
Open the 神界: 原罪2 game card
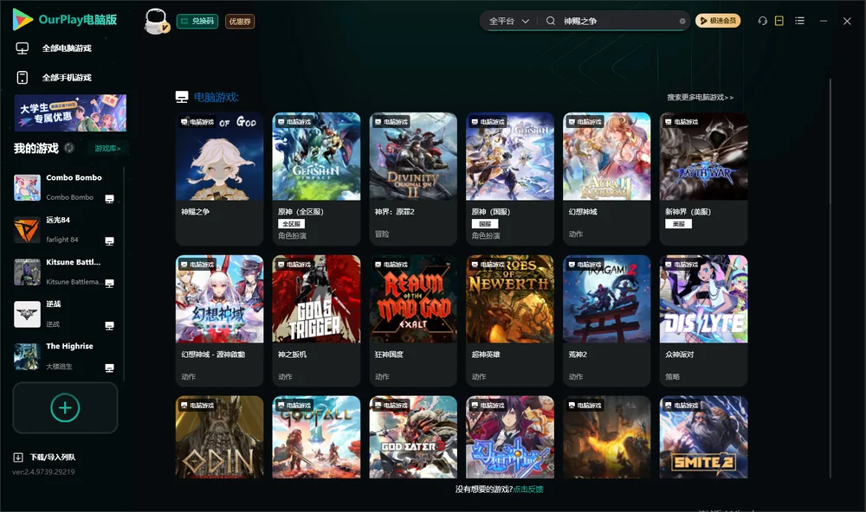click(x=413, y=179)
